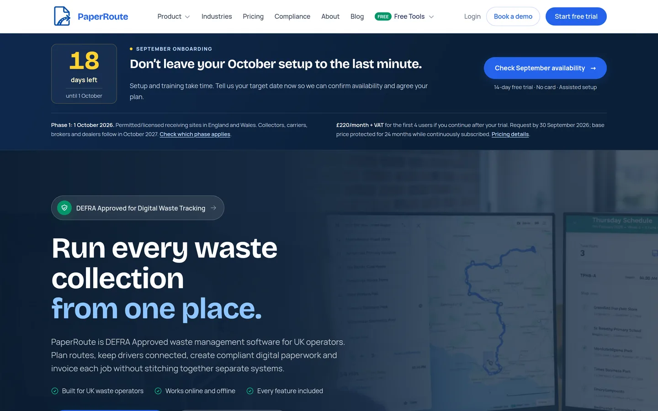
Task: Open the Blog link
Action: pos(357,16)
